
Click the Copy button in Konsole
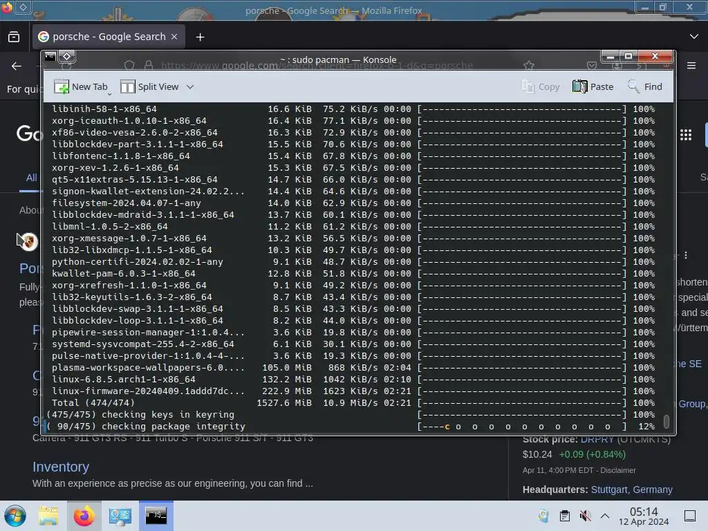[x=541, y=86]
